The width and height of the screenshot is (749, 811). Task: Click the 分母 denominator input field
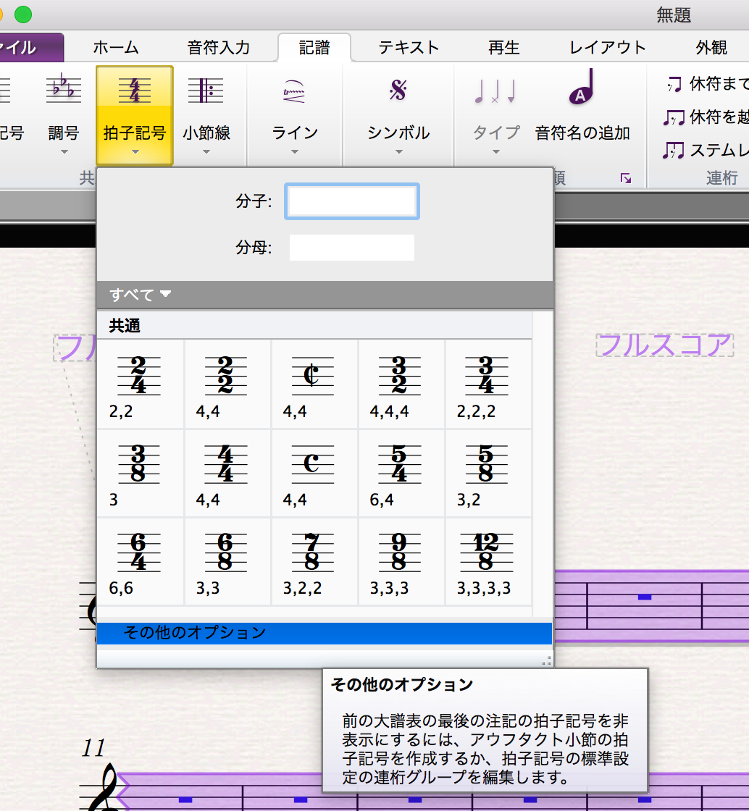click(x=352, y=248)
